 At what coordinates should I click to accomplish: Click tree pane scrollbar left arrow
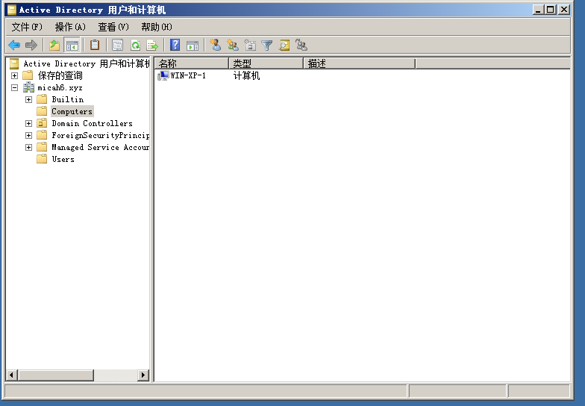(x=12, y=375)
